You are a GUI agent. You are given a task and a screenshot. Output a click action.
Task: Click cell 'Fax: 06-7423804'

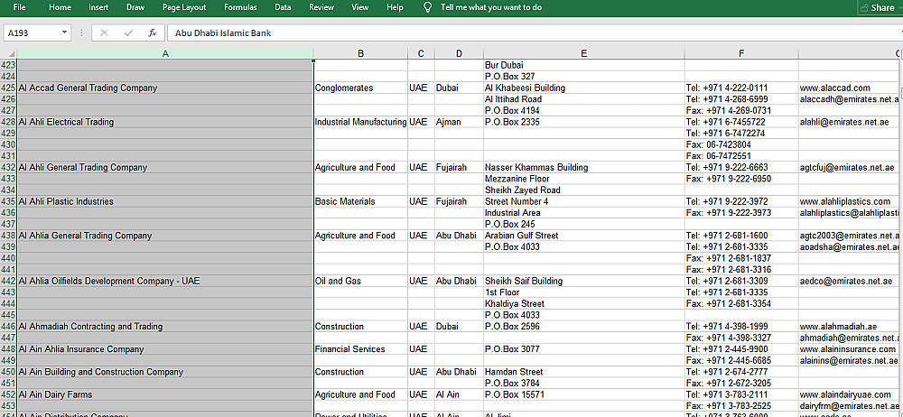[x=741, y=144]
